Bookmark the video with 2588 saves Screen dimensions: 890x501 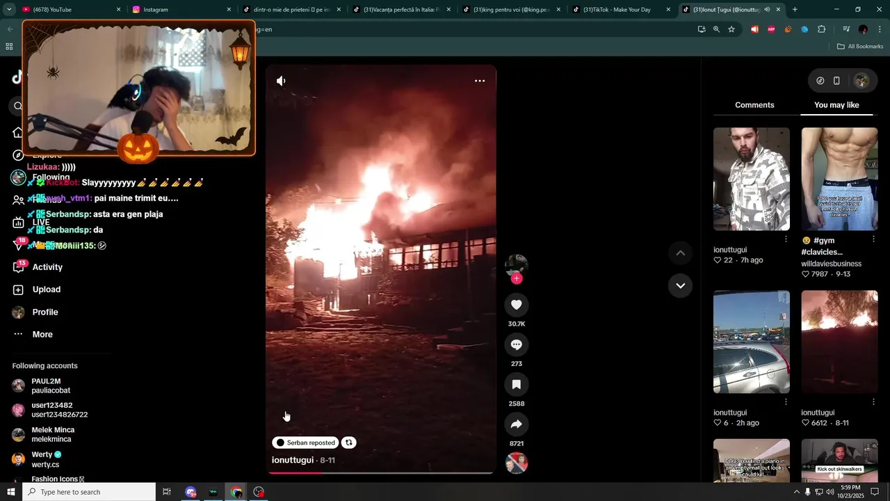[516, 384]
